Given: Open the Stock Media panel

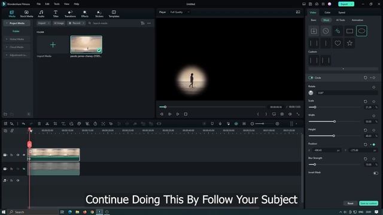Looking at the screenshot, I should coord(26,14).
